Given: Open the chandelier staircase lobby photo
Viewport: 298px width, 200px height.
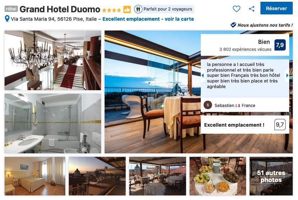Looking at the screenshot, I should (53, 60).
